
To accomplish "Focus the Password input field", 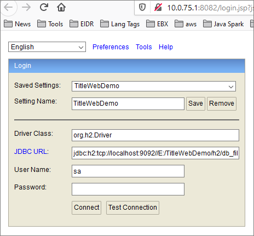I will pyautogui.click(x=128, y=189).
